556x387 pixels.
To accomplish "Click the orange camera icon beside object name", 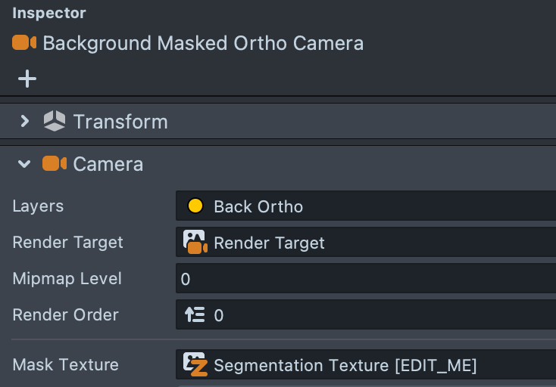I will coord(24,43).
